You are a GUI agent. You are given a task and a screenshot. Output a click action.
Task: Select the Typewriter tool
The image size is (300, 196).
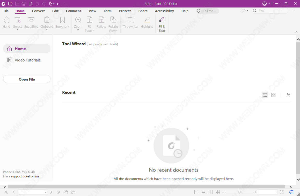tap(131, 22)
